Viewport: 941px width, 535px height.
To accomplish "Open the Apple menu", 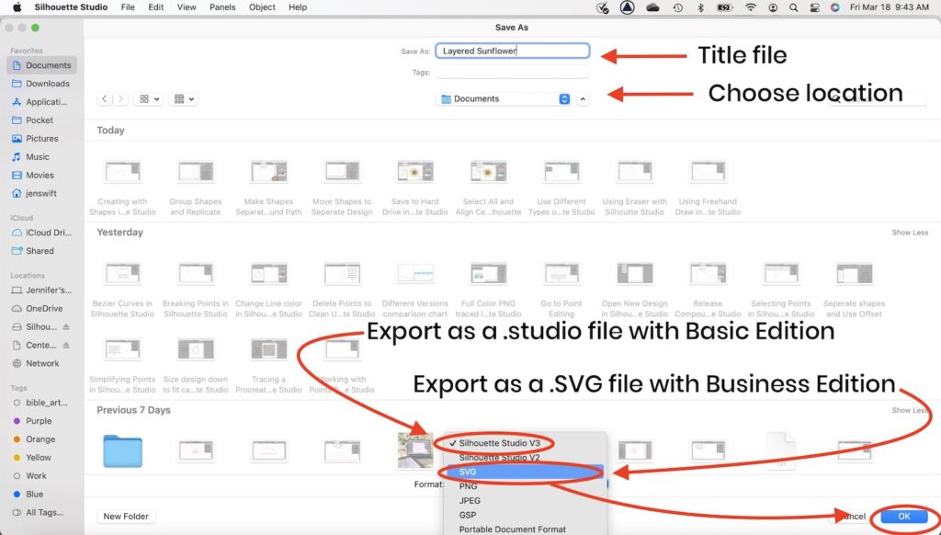I will [x=17, y=7].
